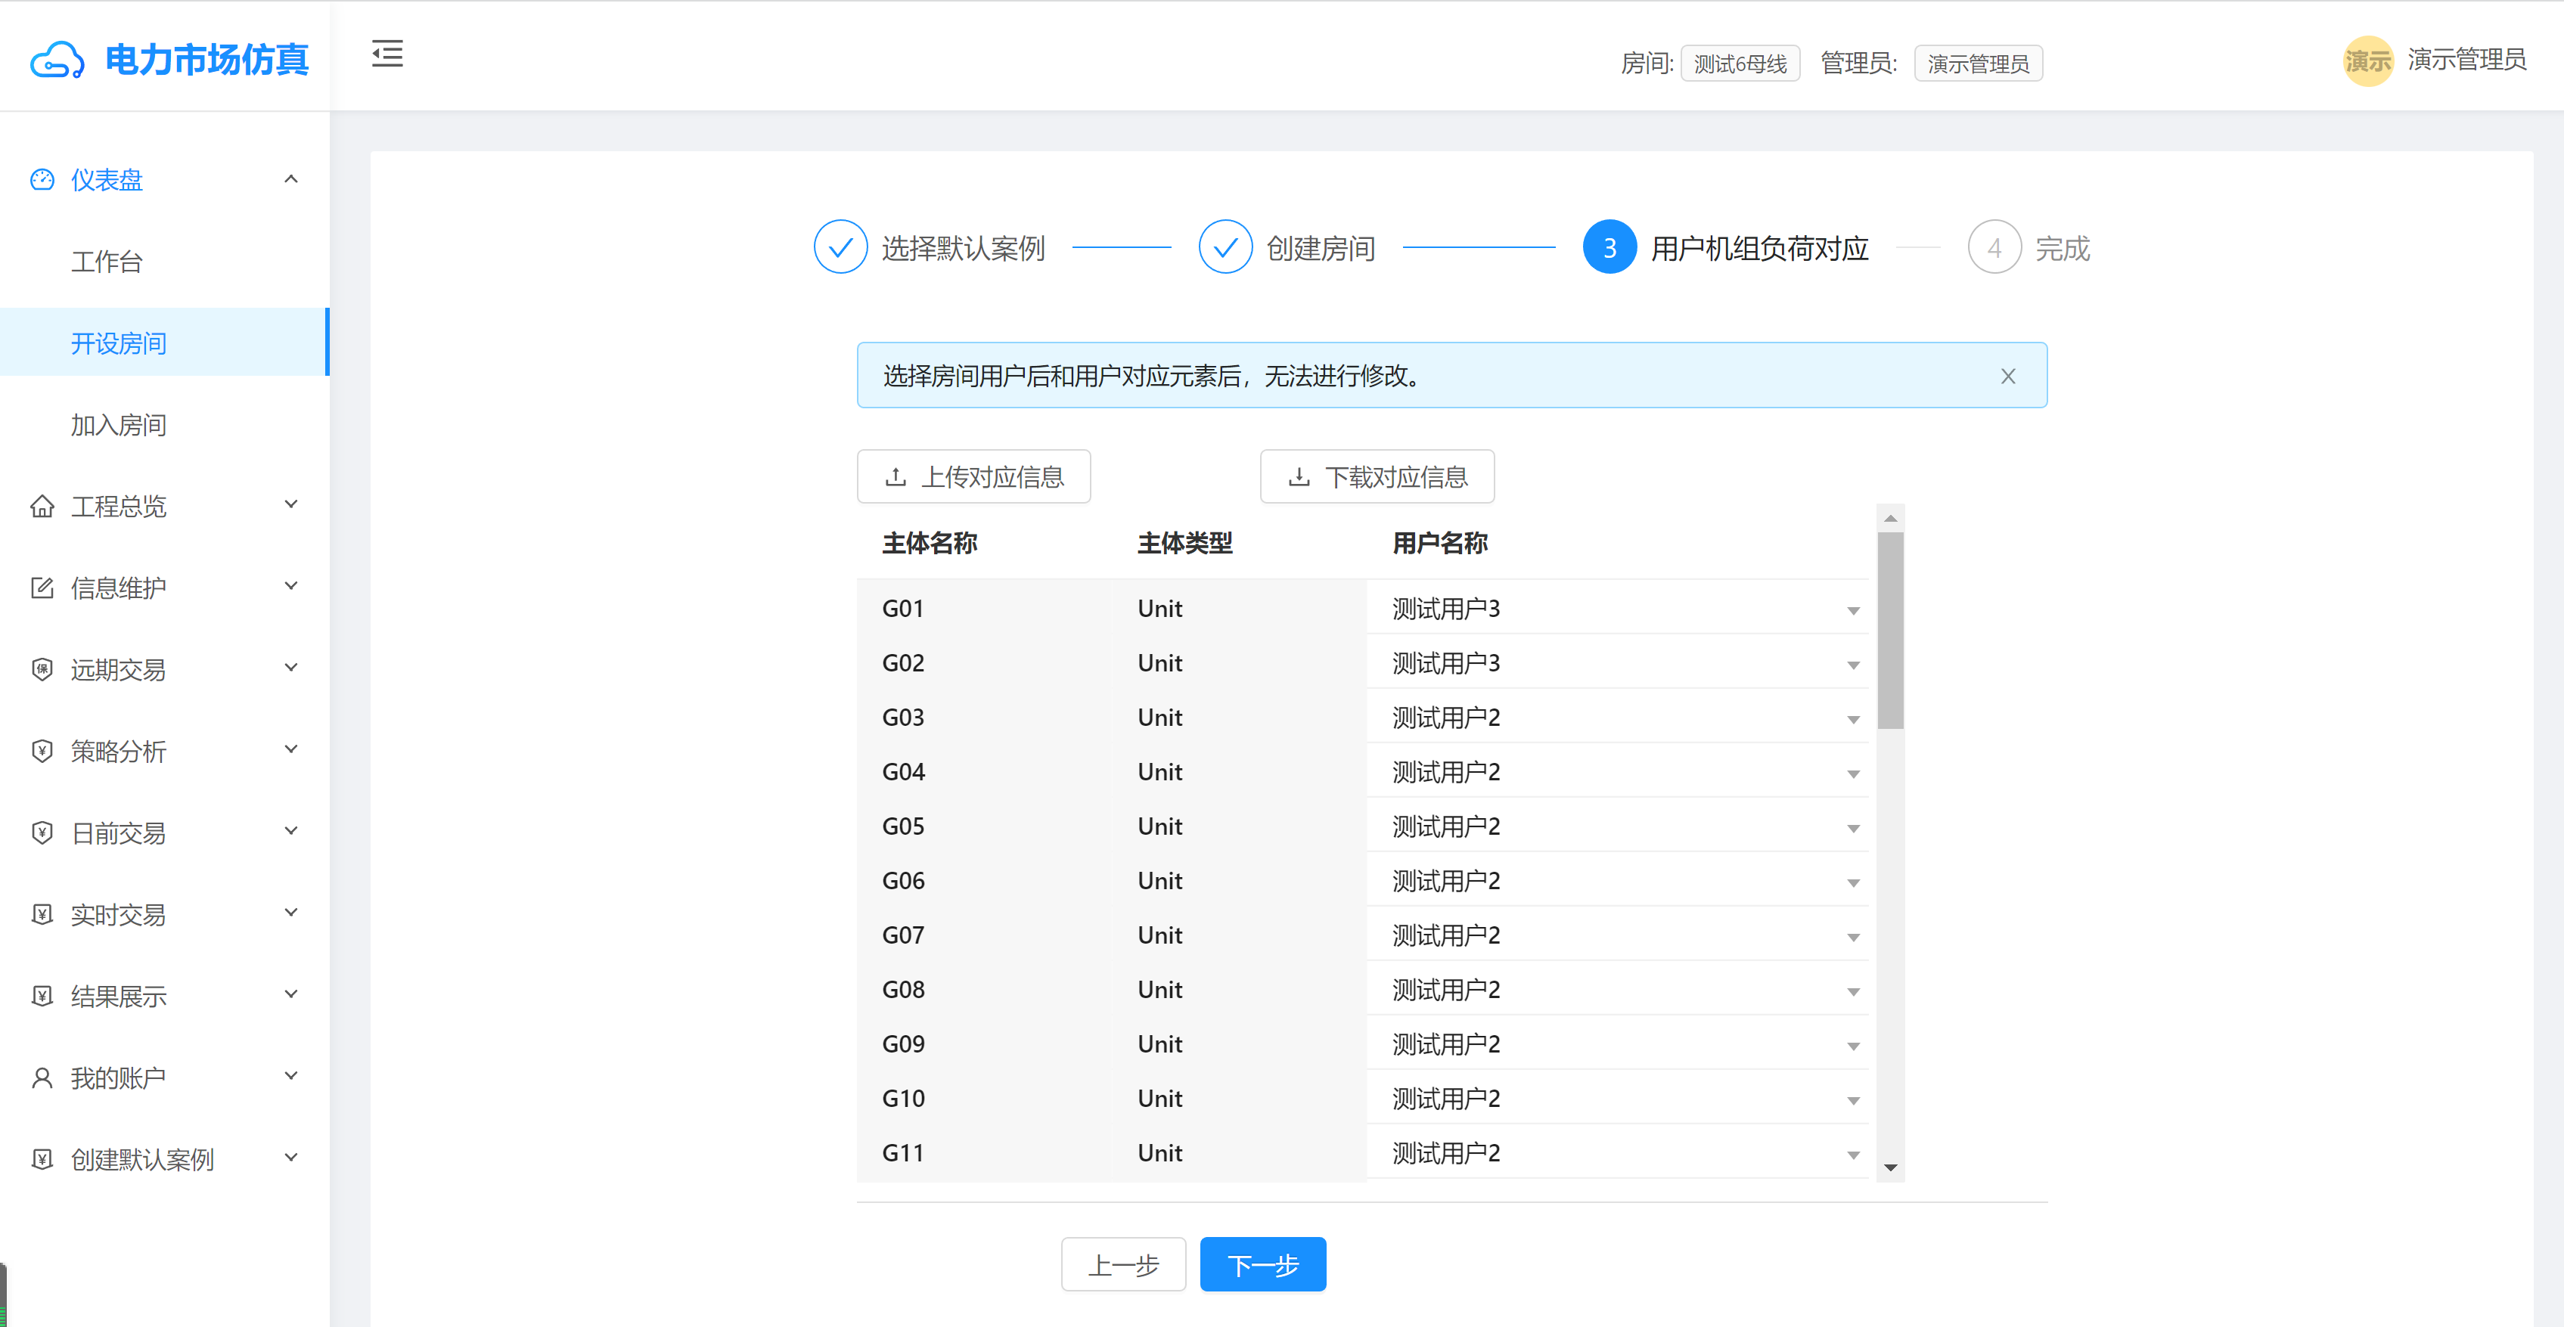Expand the 实时交易 menu chevron
This screenshot has height=1327, width=2564.
click(x=290, y=912)
